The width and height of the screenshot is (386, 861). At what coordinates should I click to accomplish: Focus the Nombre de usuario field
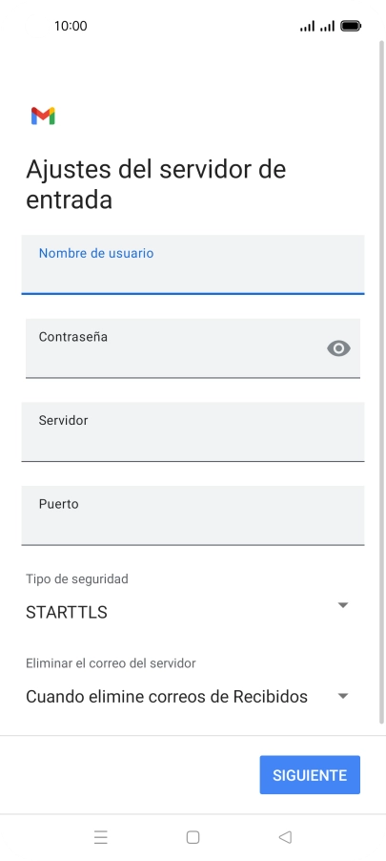(193, 264)
